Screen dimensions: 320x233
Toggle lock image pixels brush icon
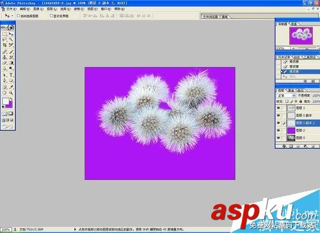[291, 101]
